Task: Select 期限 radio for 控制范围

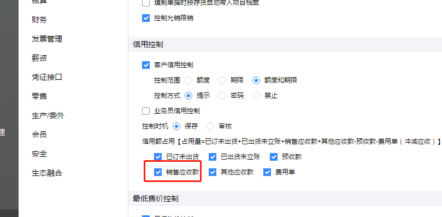Action: tap(222, 80)
